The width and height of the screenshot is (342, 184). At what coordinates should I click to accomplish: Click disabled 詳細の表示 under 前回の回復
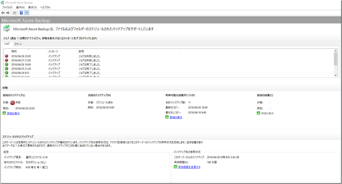click(x=268, y=113)
